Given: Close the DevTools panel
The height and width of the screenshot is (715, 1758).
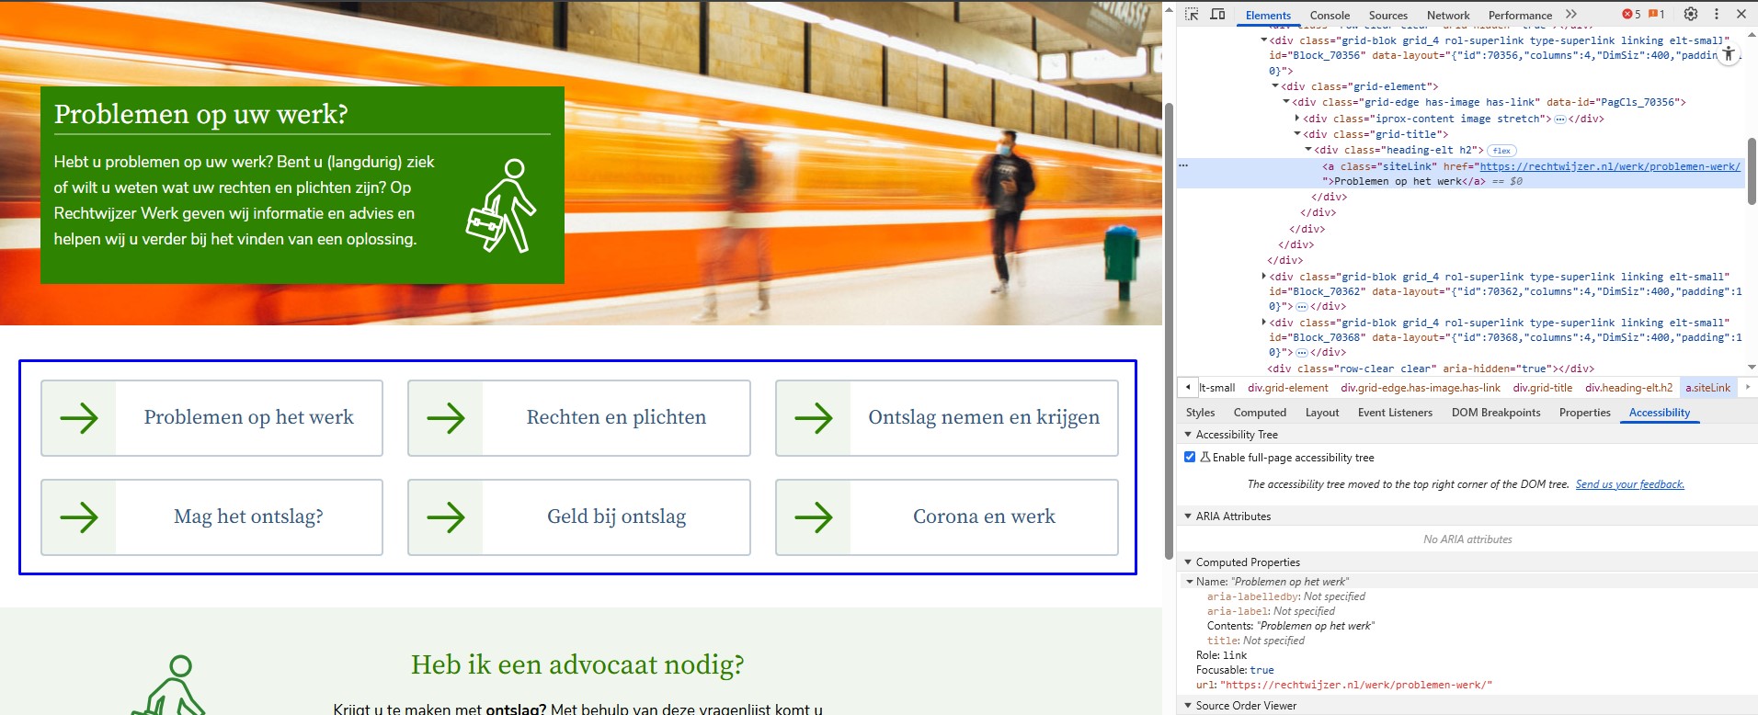Looking at the screenshot, I should (1741, 15).
